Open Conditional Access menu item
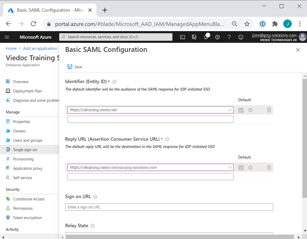Screen dimensions: 307x239 pos(29,199)
